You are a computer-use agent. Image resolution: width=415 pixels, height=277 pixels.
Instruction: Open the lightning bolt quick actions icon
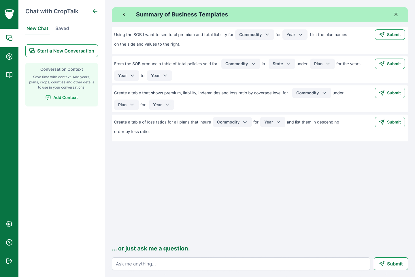[9, 57]
